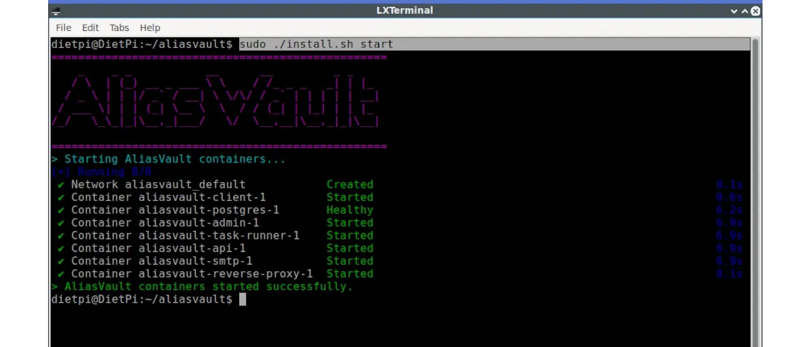
Task: Place cursor at the bottom terminal prompt
Action: [x=242, y=300]
